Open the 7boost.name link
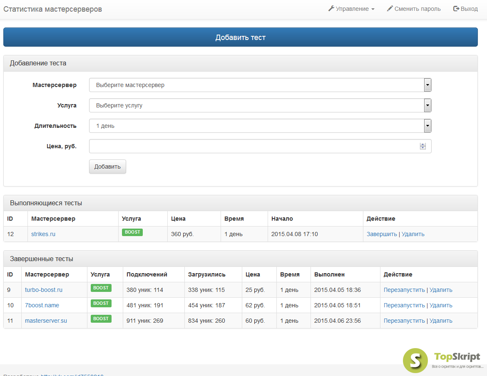This screenshot has height=376, width=487. pyautogui.click(x=42, y=306)
